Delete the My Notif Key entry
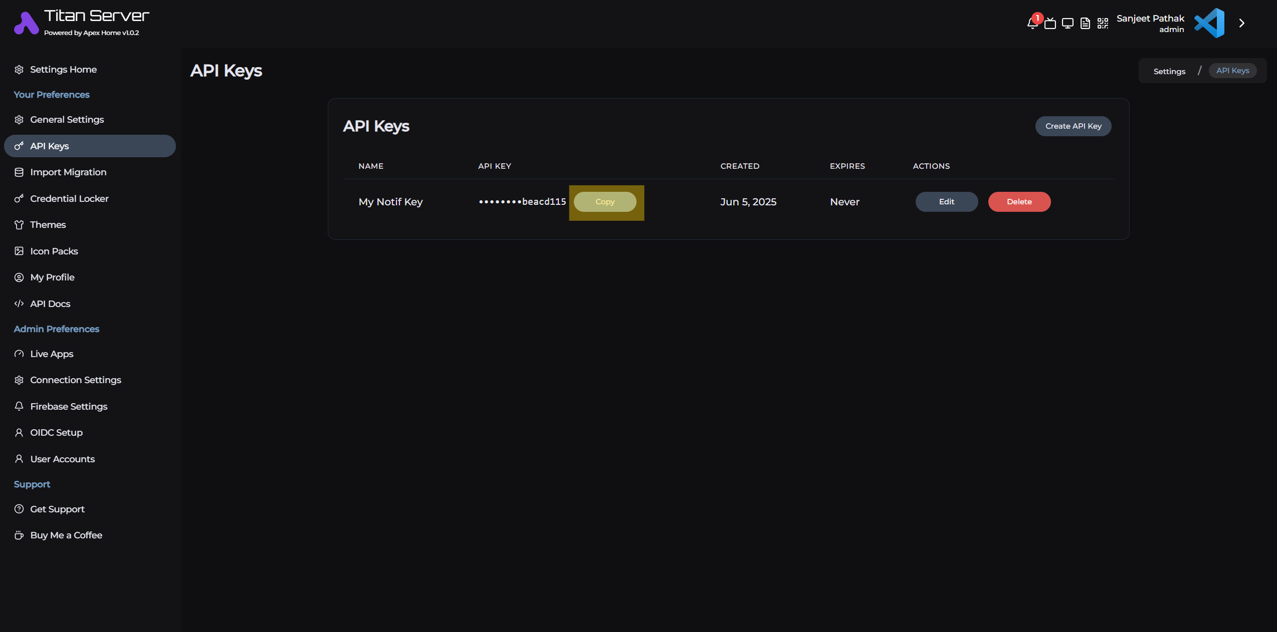The height and width of the screenshot is (632, 1277). (1019, 202)
